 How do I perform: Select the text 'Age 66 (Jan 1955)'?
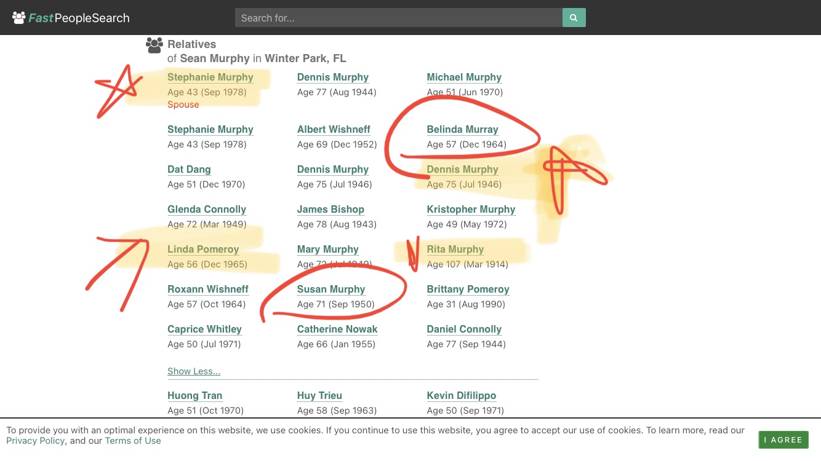click(336, 344)
